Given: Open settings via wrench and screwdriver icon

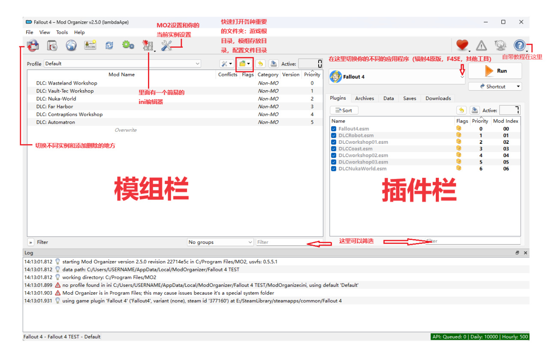Looking at the screenshot, I should tap(166, 45).
